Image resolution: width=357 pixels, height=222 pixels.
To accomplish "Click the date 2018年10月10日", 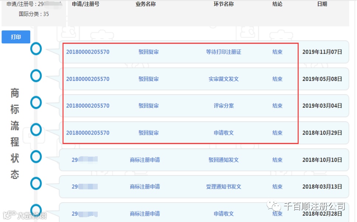I will (322, 160).
